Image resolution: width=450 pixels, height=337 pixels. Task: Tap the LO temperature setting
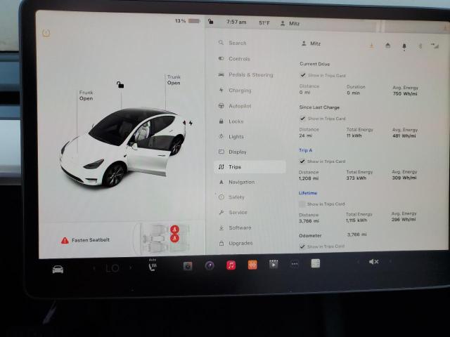point(112,268)
